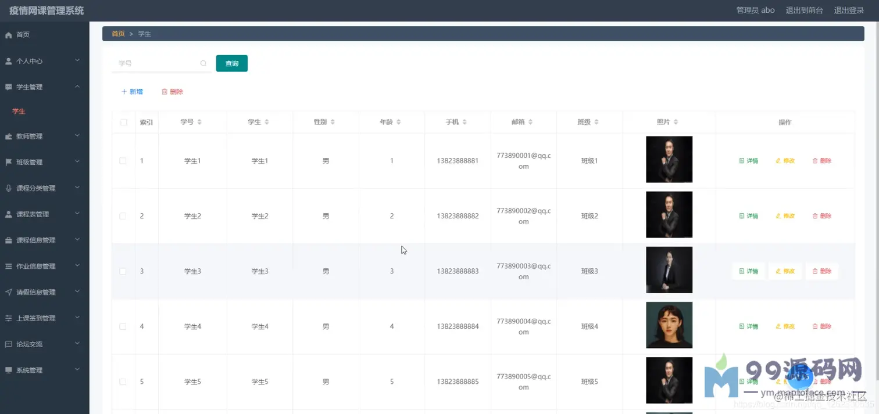Expand the 课程信息管理 chevron
This screenshot has width=879, height=414.
coord(77,240)
